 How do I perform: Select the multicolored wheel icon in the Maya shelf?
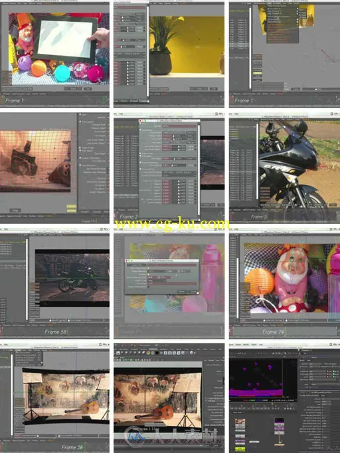(x=148, y=353)
